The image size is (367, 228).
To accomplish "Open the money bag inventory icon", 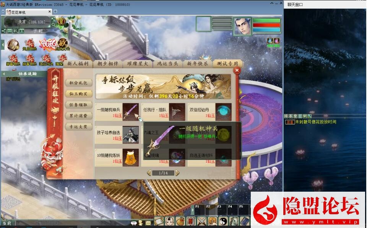I will [x=180, y=221].
